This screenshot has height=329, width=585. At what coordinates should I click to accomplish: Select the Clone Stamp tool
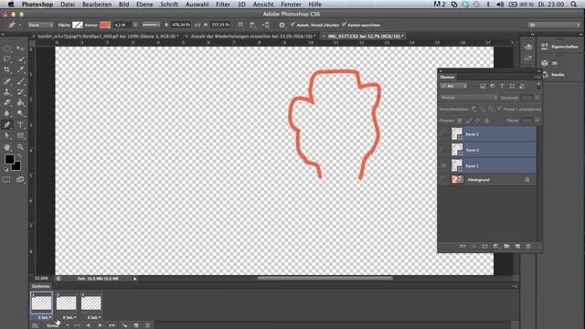[7, 91]
